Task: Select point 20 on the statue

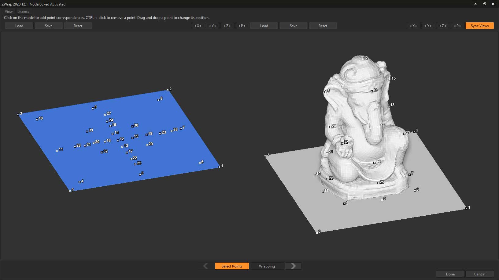Action: 330,127
